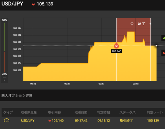Click the 取引時間 column header
The width and height of the screenshot is (165, 129).
click(x=81, y=112)
